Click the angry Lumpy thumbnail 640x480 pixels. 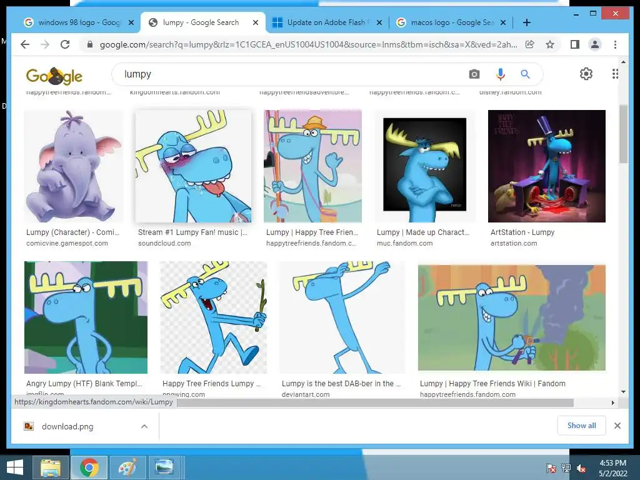tap(86, 317)
